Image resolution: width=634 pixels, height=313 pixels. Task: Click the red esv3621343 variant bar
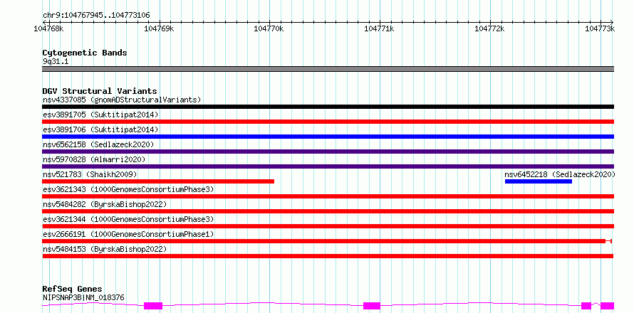[328, 196]
